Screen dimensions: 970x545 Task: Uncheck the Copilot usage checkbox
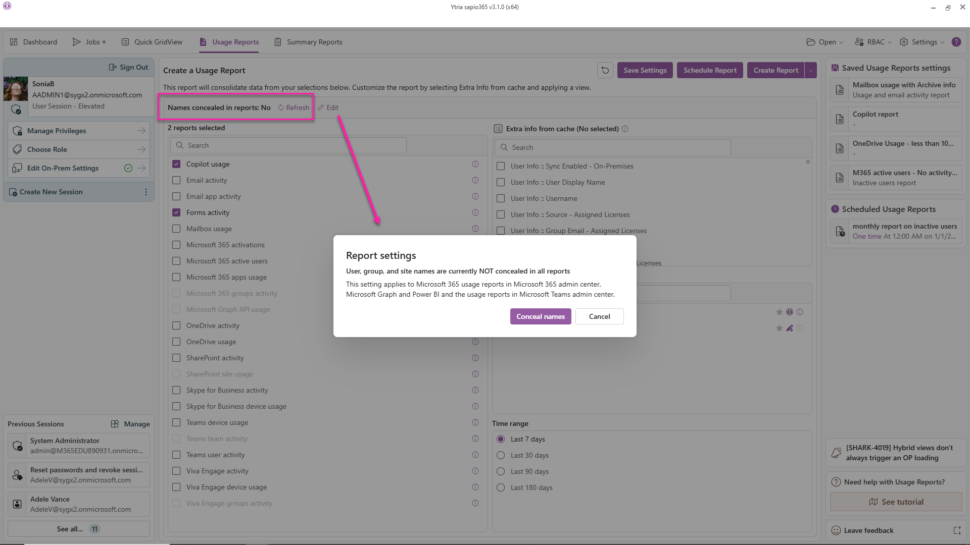(x=176, y=164)
